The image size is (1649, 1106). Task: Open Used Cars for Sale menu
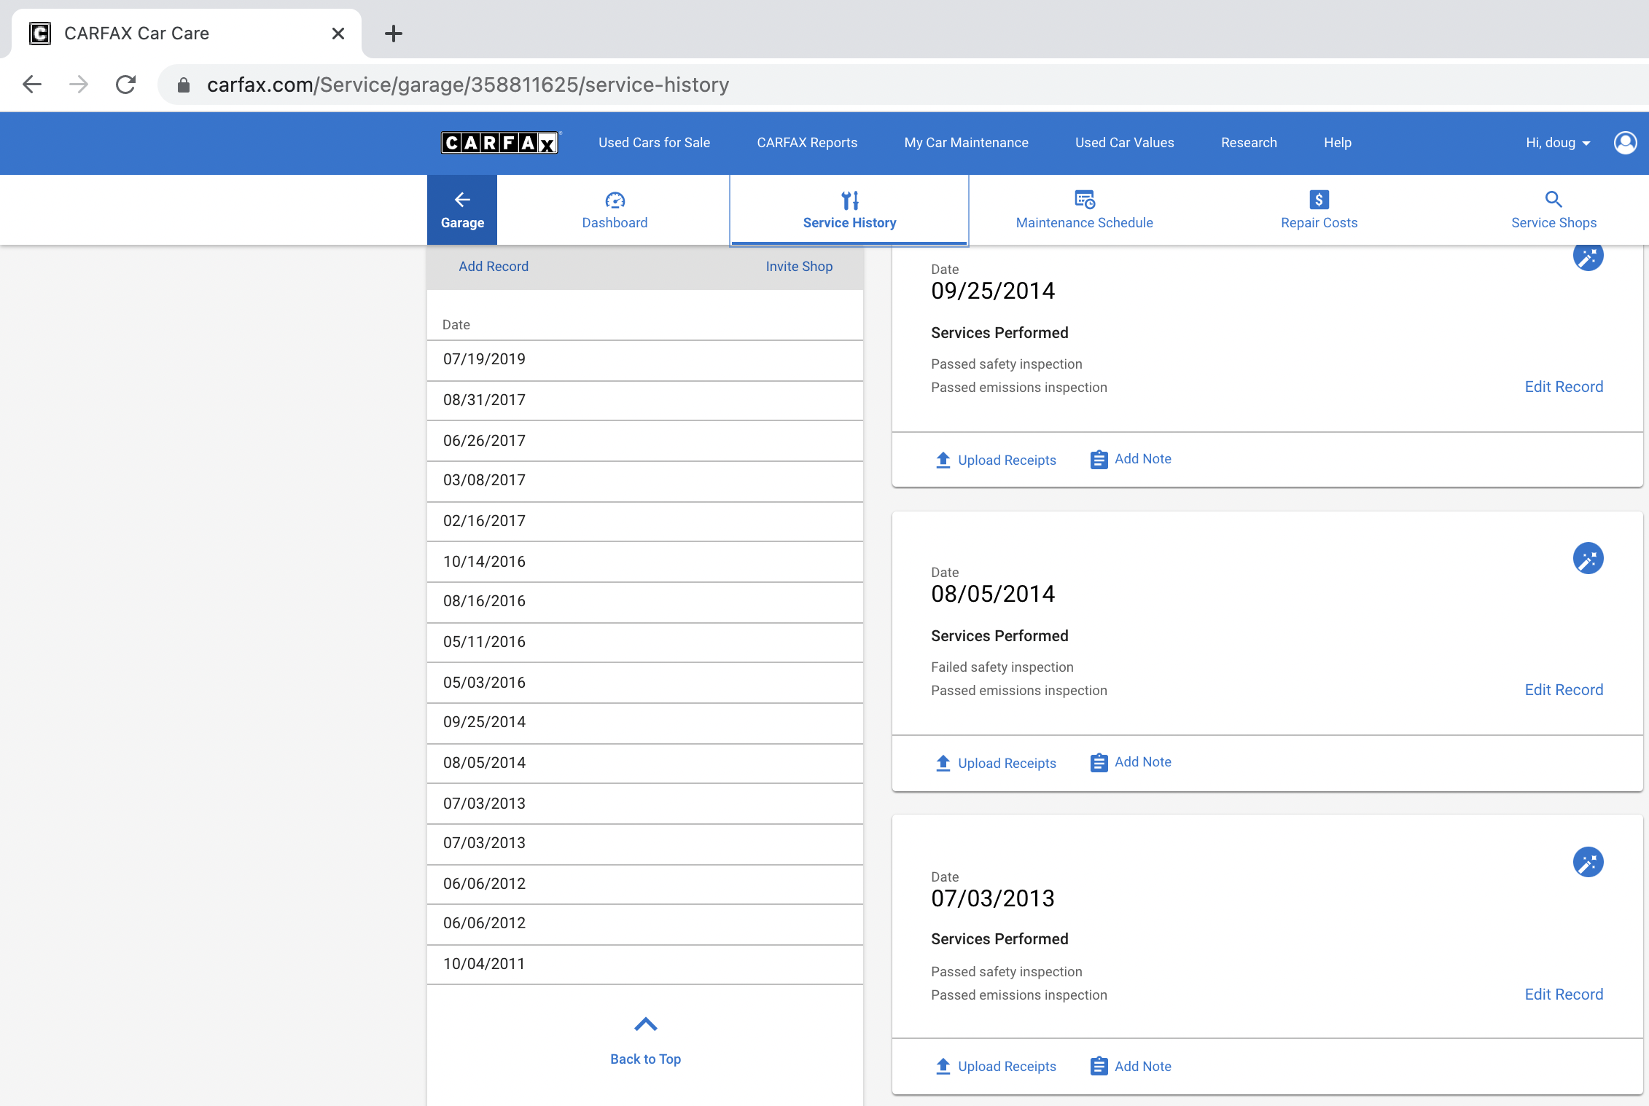pos(654,143)
